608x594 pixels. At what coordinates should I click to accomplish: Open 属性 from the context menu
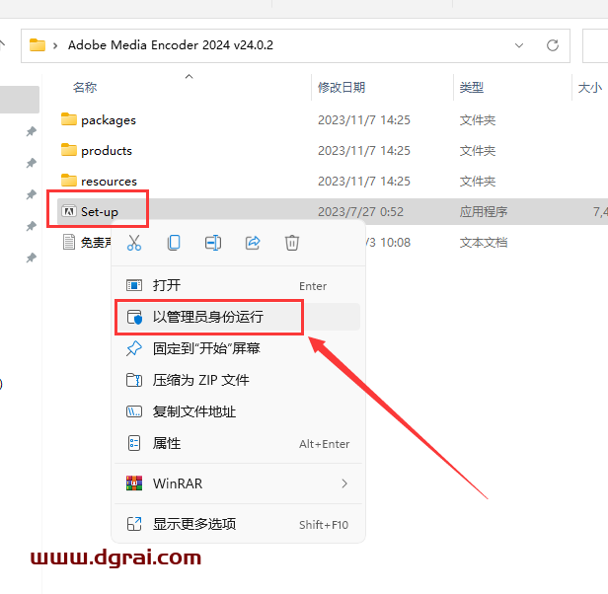pos(238,443)
